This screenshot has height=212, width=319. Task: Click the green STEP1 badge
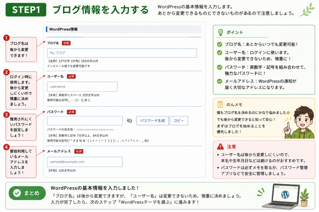pos(26,10)
